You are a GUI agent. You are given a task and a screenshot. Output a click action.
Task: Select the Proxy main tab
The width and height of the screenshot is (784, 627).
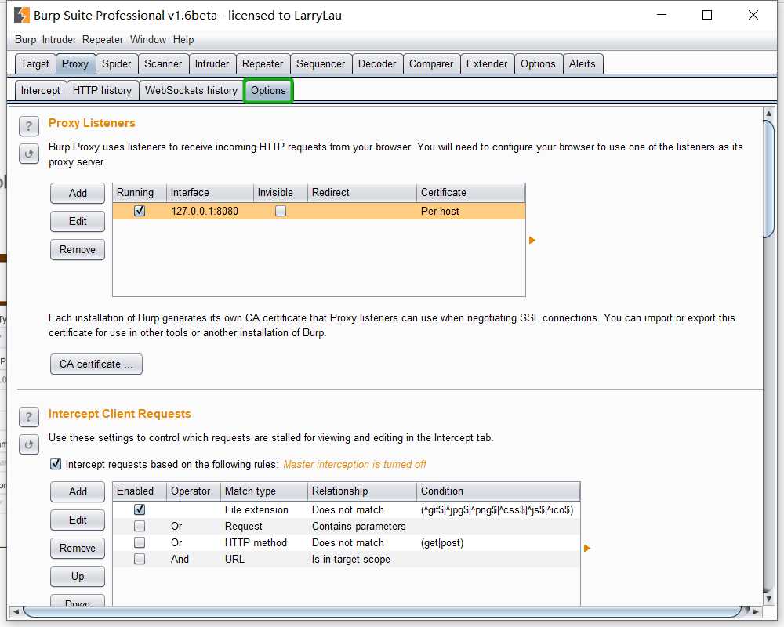75,64
